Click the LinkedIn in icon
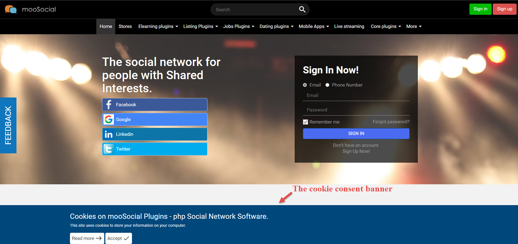This screenshot has width=518, height=244. (109, 134)
